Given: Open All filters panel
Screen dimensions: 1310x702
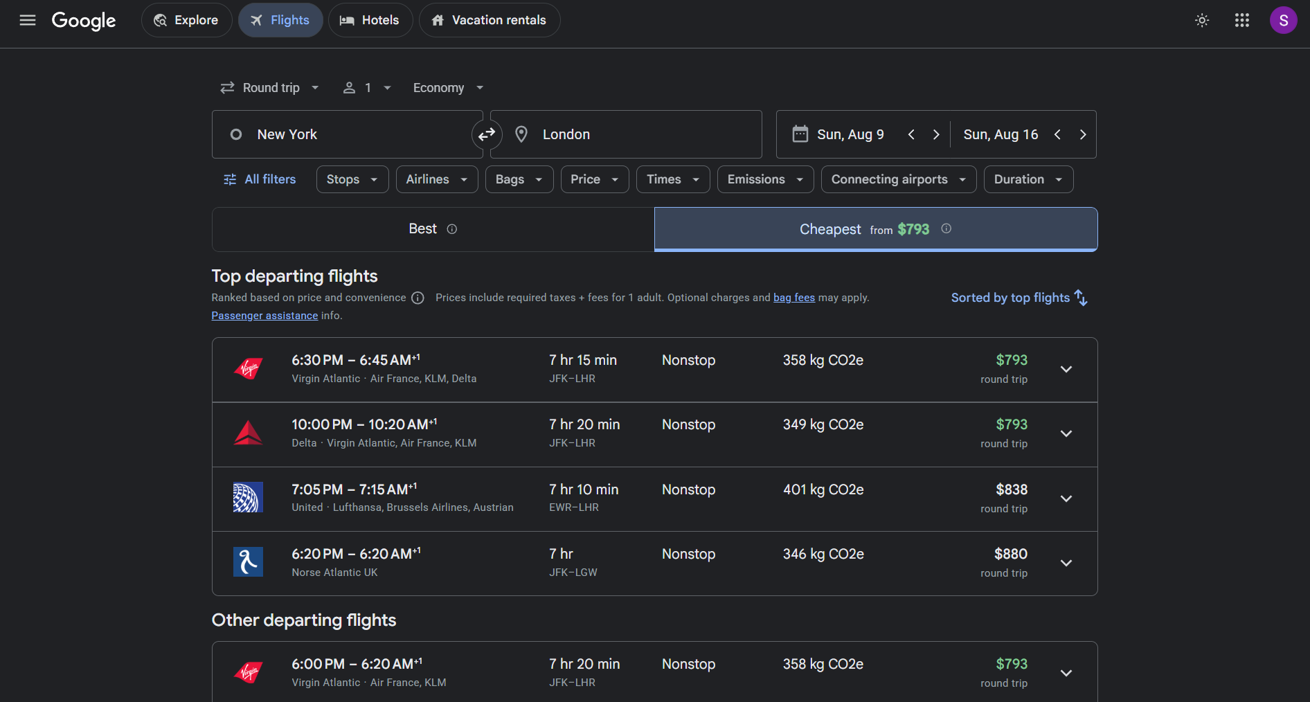Looking at the screenshot, I should [260, 179].
